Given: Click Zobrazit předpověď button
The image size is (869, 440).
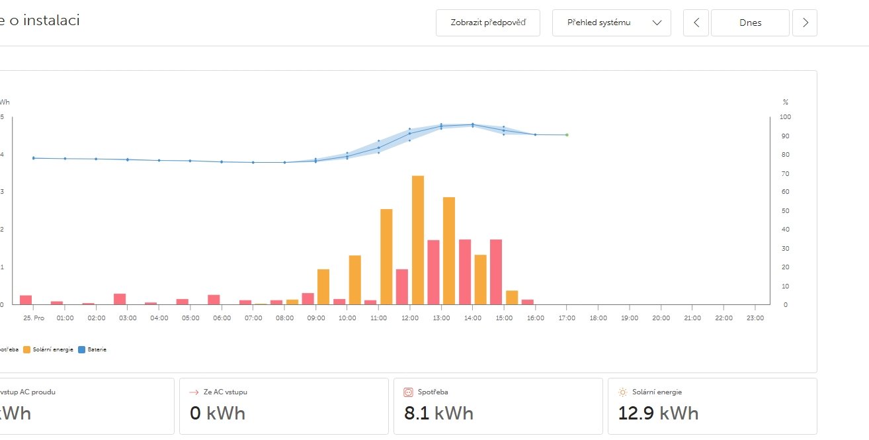Looking at the screenshot, I should [x=488, y=22].
